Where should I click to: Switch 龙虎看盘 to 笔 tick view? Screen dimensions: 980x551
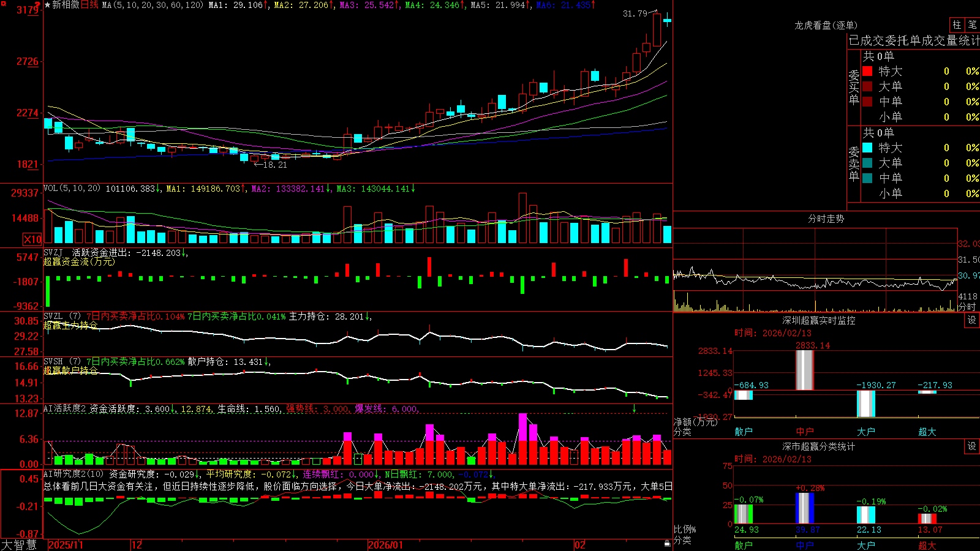coord(972,24)
